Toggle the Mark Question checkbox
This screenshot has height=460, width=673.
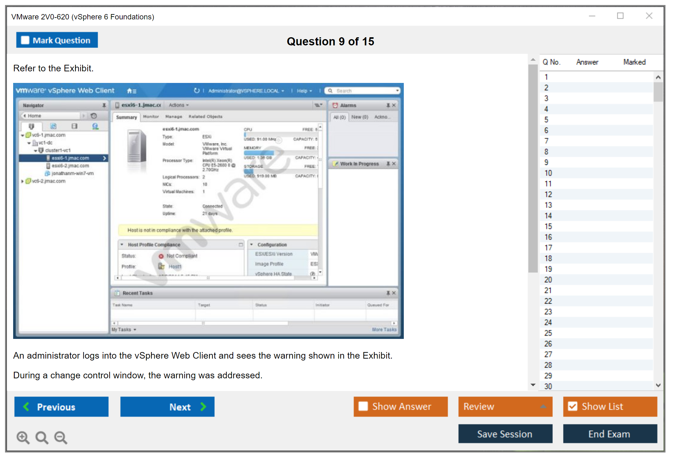click(x=25, y=40)
